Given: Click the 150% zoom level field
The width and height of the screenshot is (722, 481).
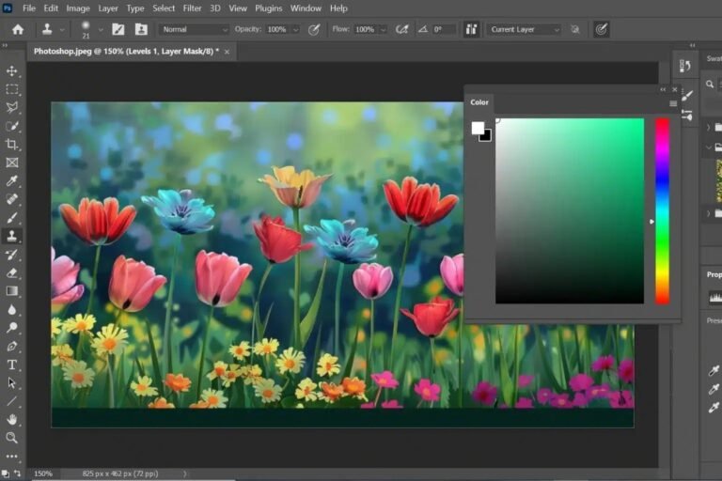Looking at the screenshot, I should point(43,473).
